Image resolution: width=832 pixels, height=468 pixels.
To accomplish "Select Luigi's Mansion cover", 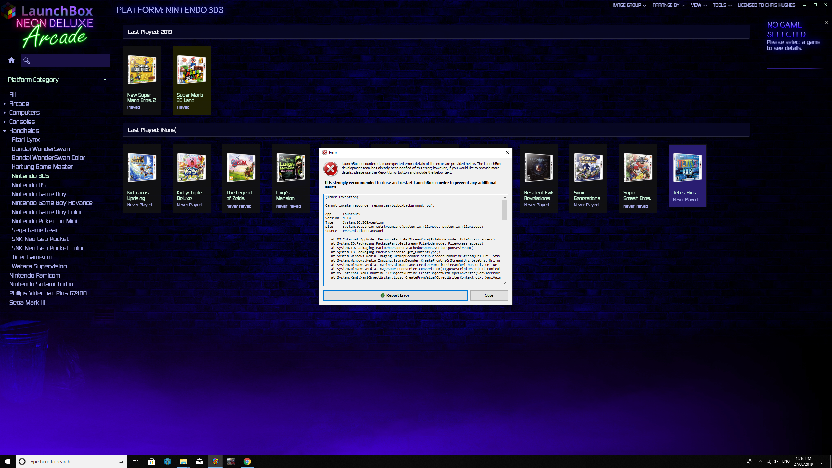I will tap(291, 167).
